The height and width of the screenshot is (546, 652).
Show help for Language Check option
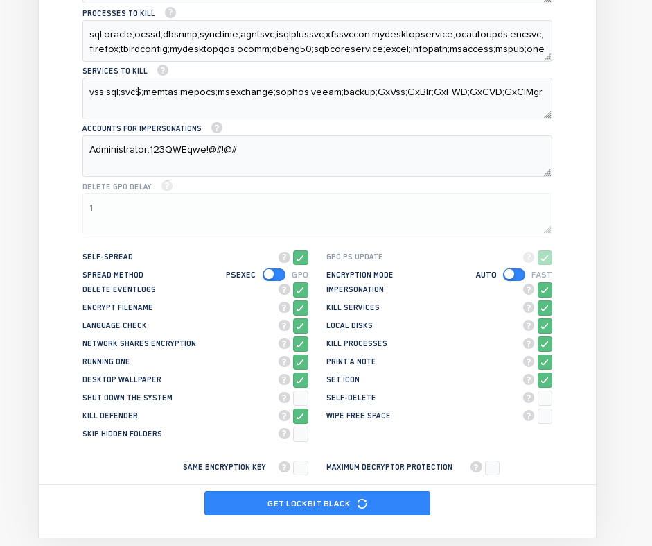tap(284, 325)
